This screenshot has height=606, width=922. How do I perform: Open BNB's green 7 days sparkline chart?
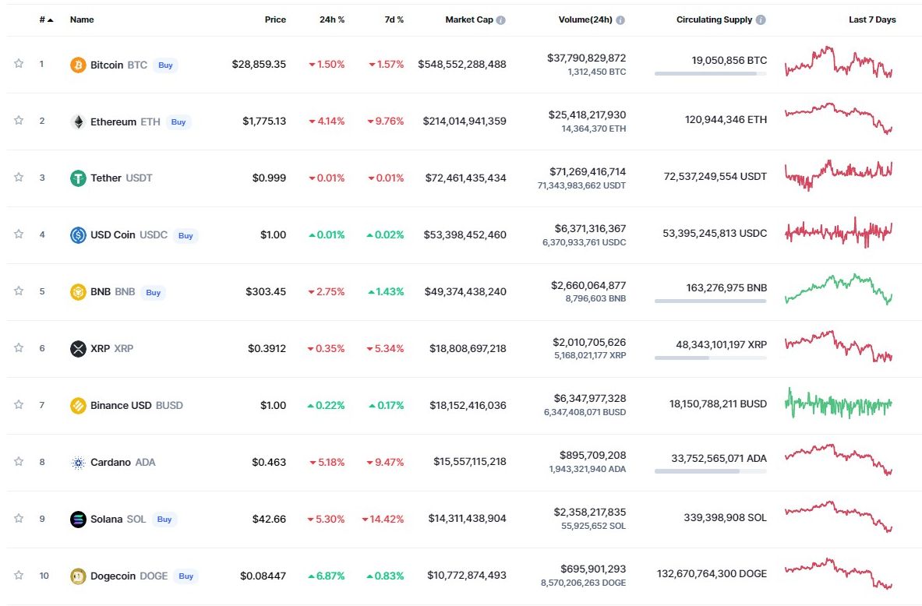(839, 289)
